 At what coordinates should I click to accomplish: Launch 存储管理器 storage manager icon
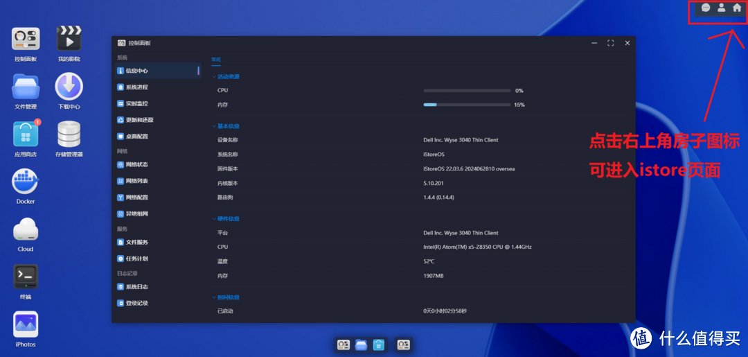click(x=69, y=134)
